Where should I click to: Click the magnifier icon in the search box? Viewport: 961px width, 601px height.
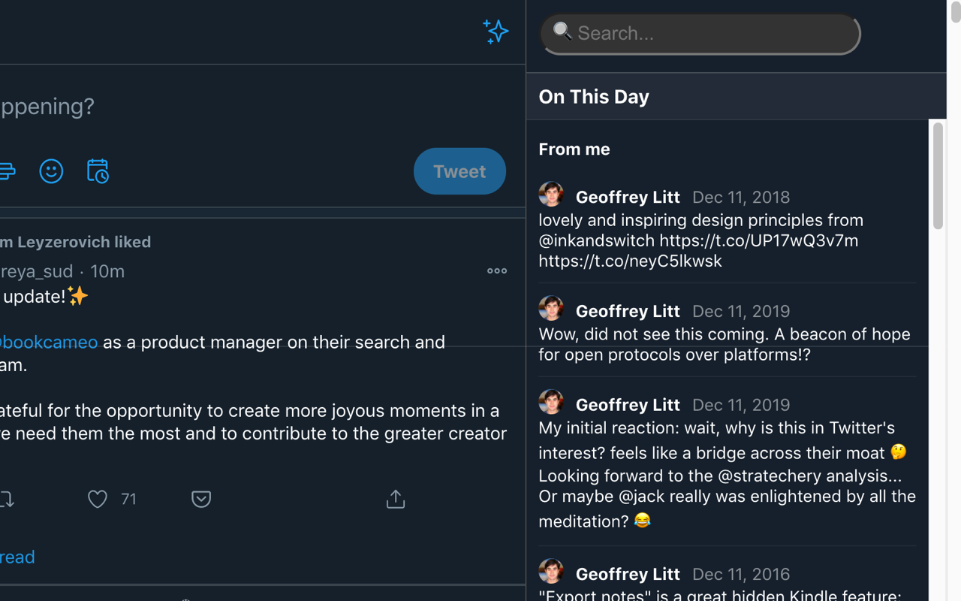click(562, 31)
